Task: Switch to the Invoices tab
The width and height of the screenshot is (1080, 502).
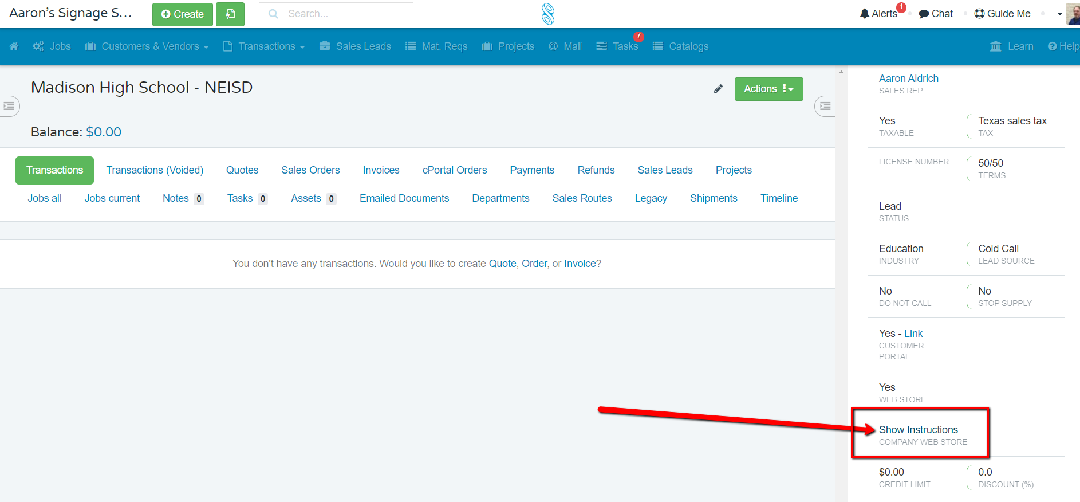Action: click(381, 170)
